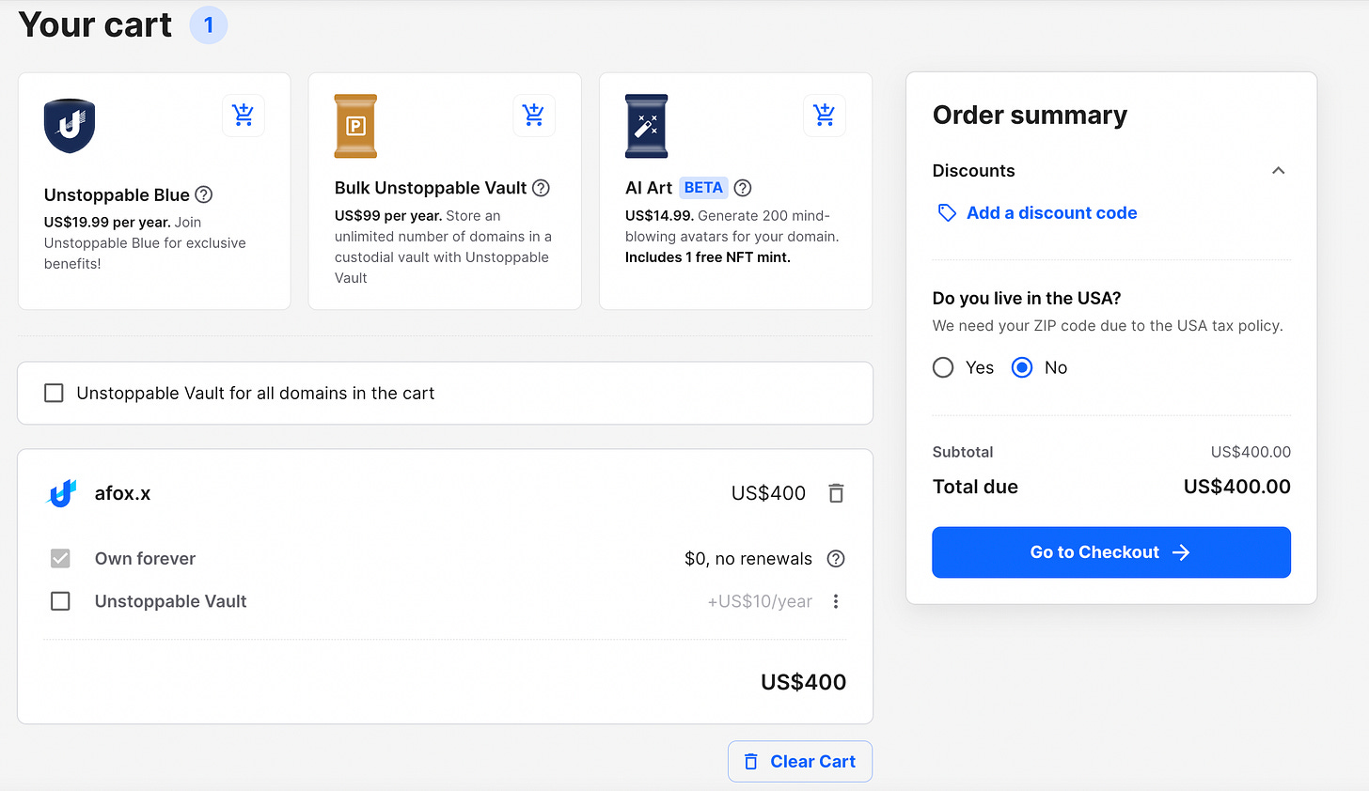Open help icon next to AI Art BETA
Screen dimensions: 1369x791
point(743,188)
